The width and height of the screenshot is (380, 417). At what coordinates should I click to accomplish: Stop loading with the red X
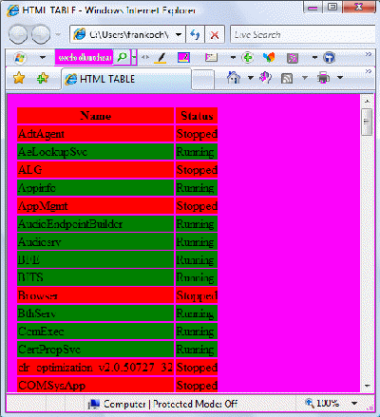(215, 34)
